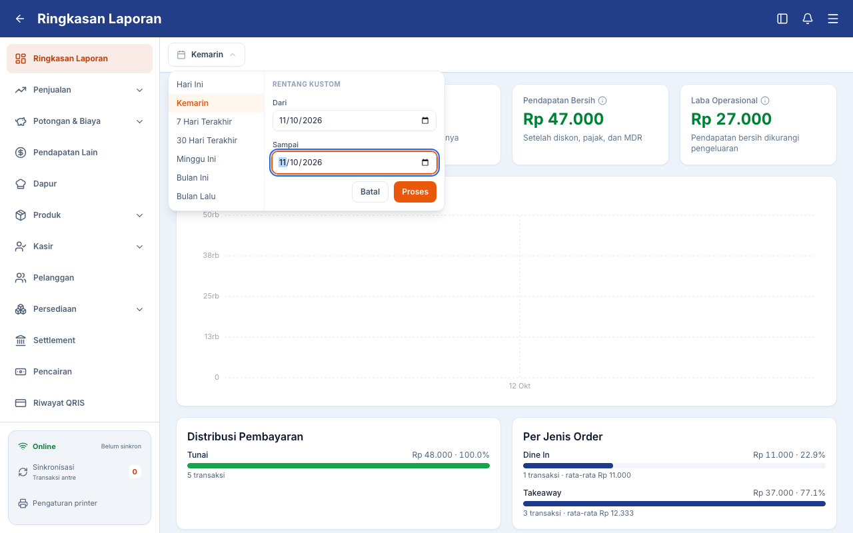Open calendar picker in Sampai field

[425, 163]
